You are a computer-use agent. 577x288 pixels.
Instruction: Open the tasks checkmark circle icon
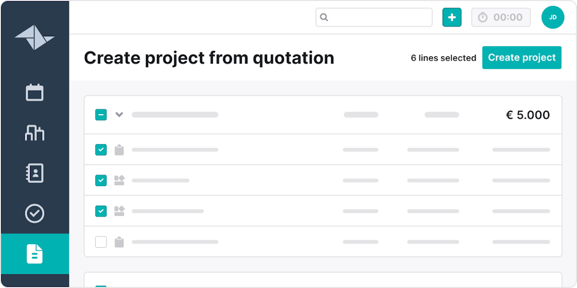tap(35, 213)
